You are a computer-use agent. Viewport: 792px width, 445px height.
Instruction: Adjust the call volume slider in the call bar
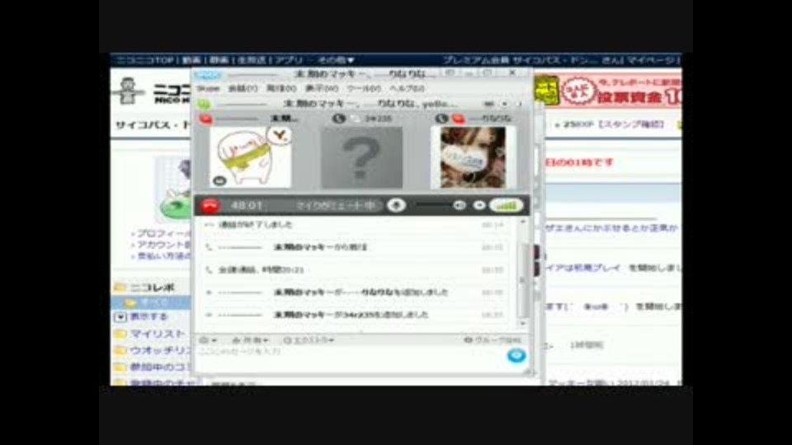pos(432,205)
